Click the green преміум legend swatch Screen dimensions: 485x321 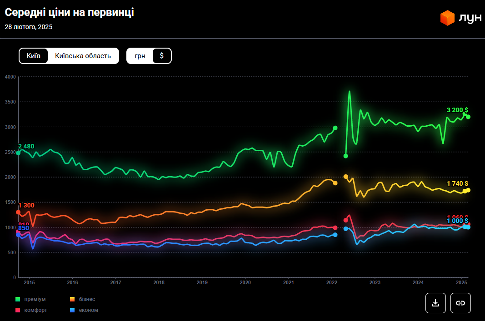(18, 299)
